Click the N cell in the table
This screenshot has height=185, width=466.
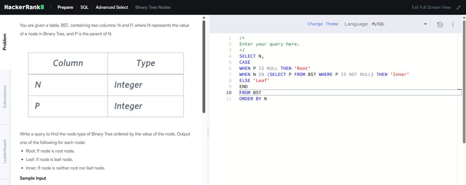tap(68, 85)
